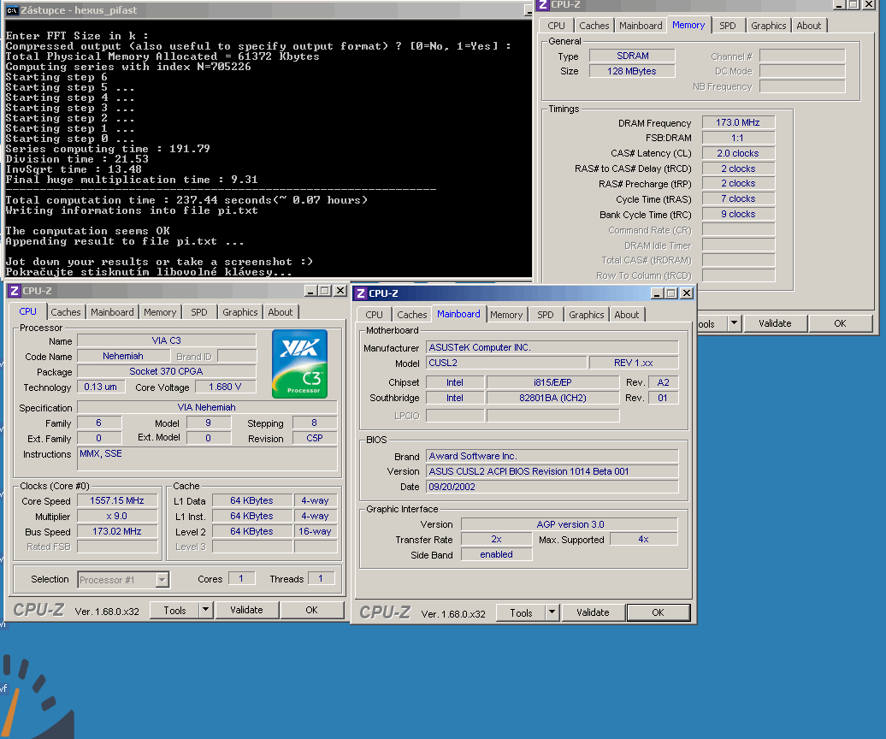Viewport: 886px width, 739px height.
Task: Click the Multiplier value x 9.0
Action: [x=117, y=517]
